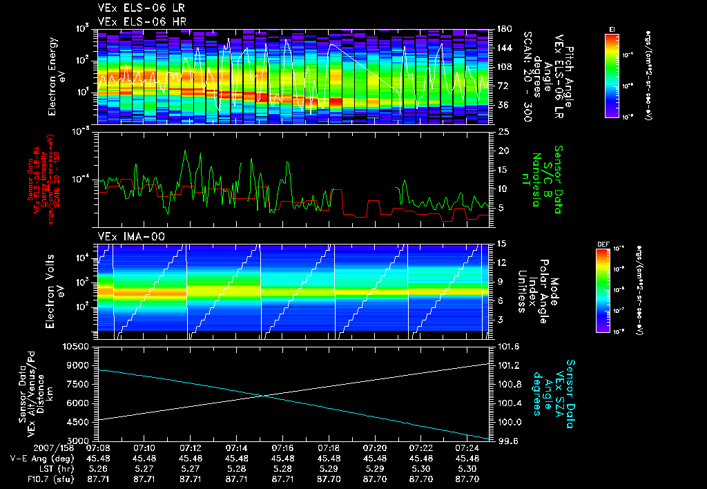Select the VEx ELS-06 HR title
Image resolution: width=707 pixels, height=489 pixels.
point(142,21)
